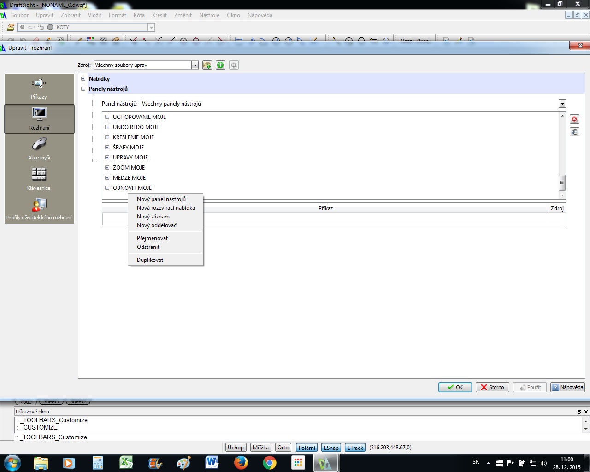
Task: Click the toolbar list vertical scrollbar thumb
Action: [562, 182]
